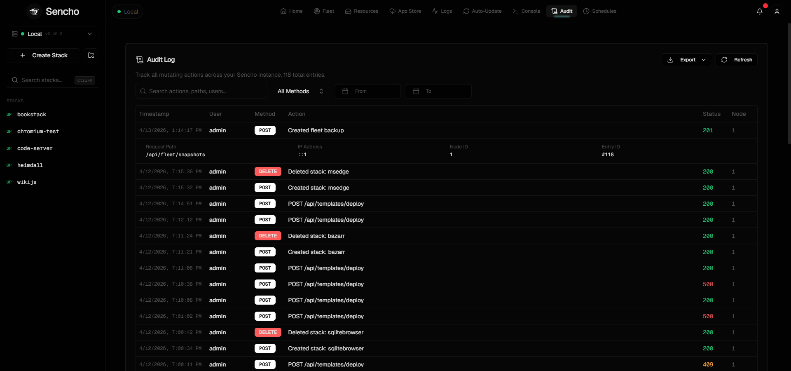
Task: Open the user account menu icon
Action: tap(777, 12)
